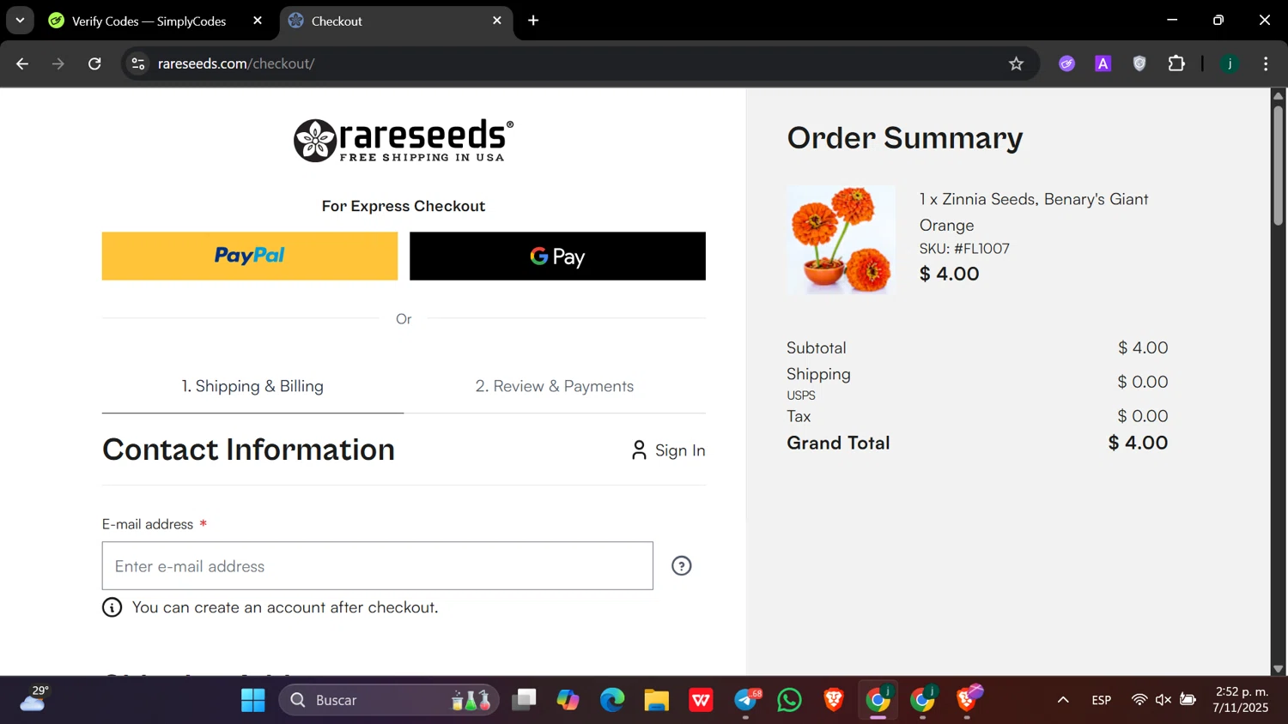
Task: Bookmark this page with the star icon
Action: coord(1016,63)
